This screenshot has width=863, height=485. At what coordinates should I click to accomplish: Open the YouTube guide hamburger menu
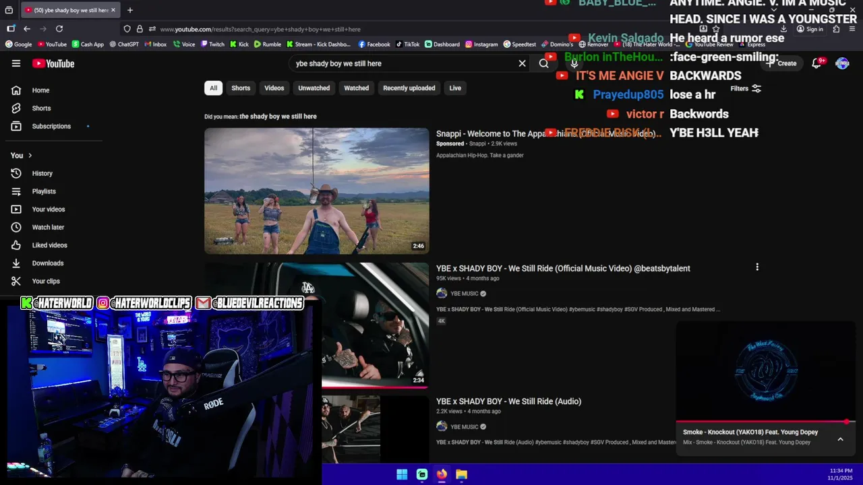(16, 63)
